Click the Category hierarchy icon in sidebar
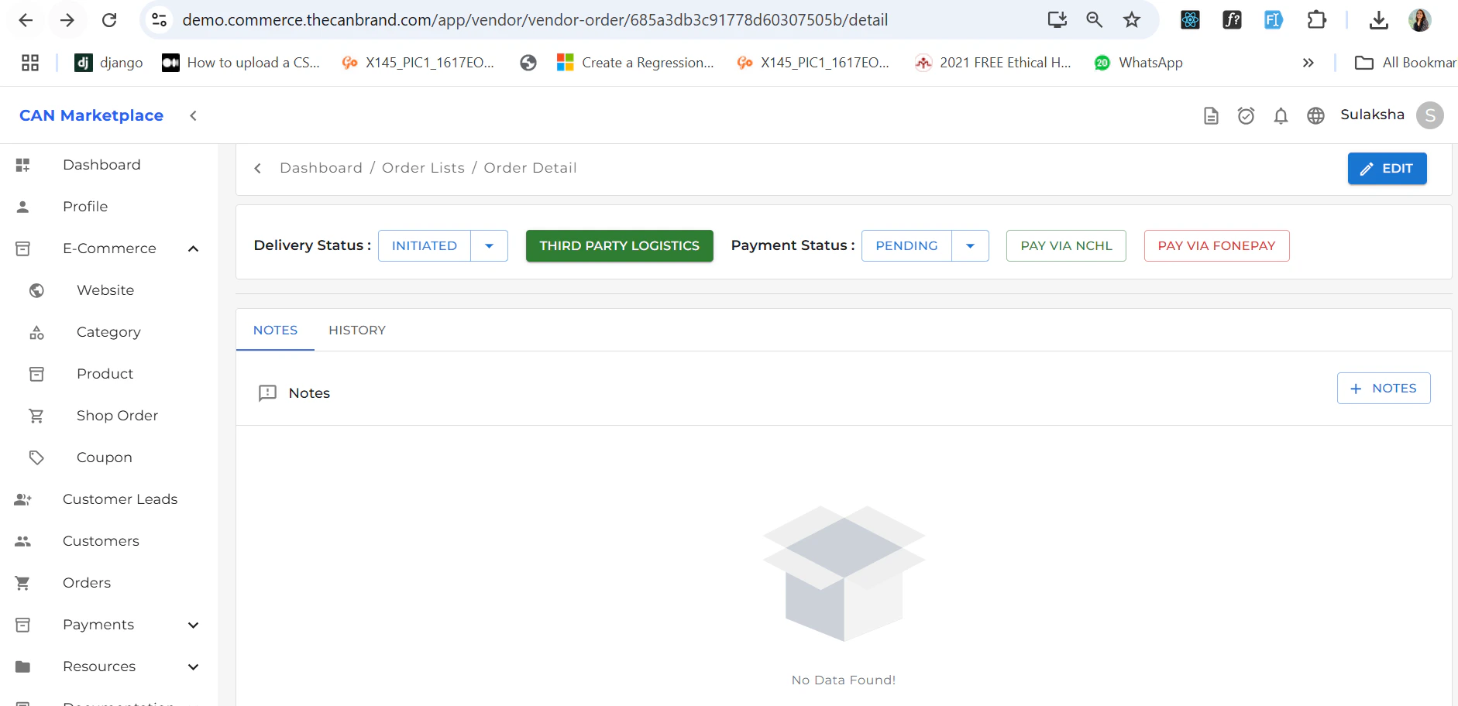 (x=36, y=332)
